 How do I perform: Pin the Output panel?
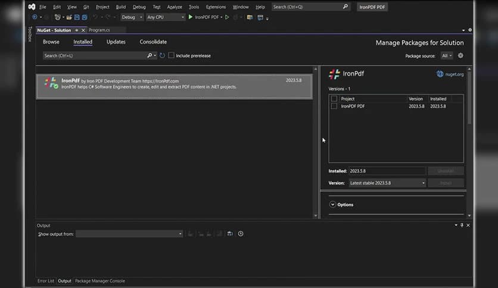click(462, 226)
